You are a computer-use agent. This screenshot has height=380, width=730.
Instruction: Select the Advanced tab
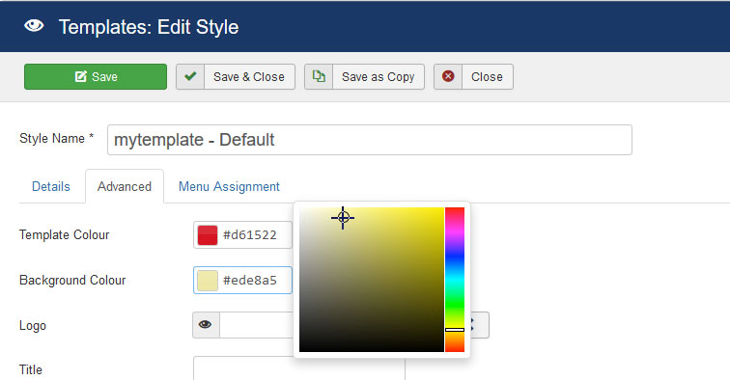click(125, 186)
